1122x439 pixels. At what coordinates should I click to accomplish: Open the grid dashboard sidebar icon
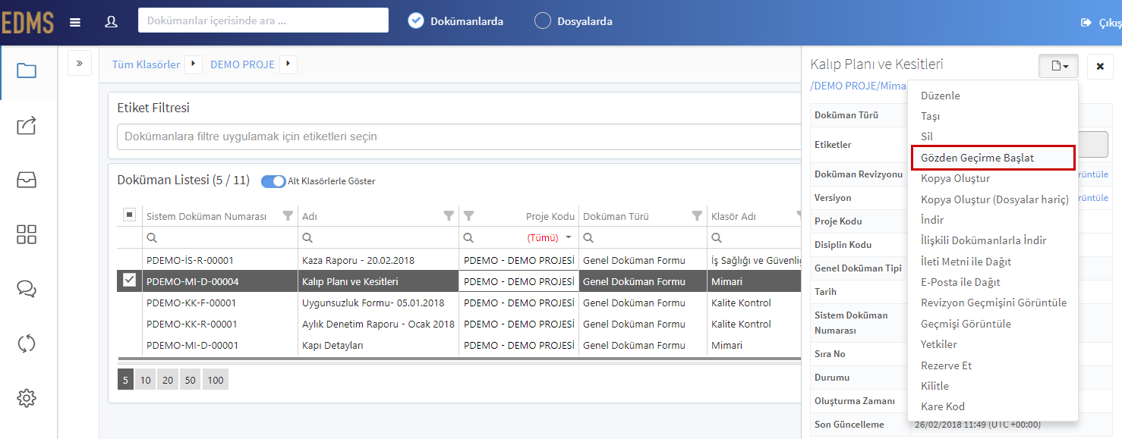(x=27, y=234)
